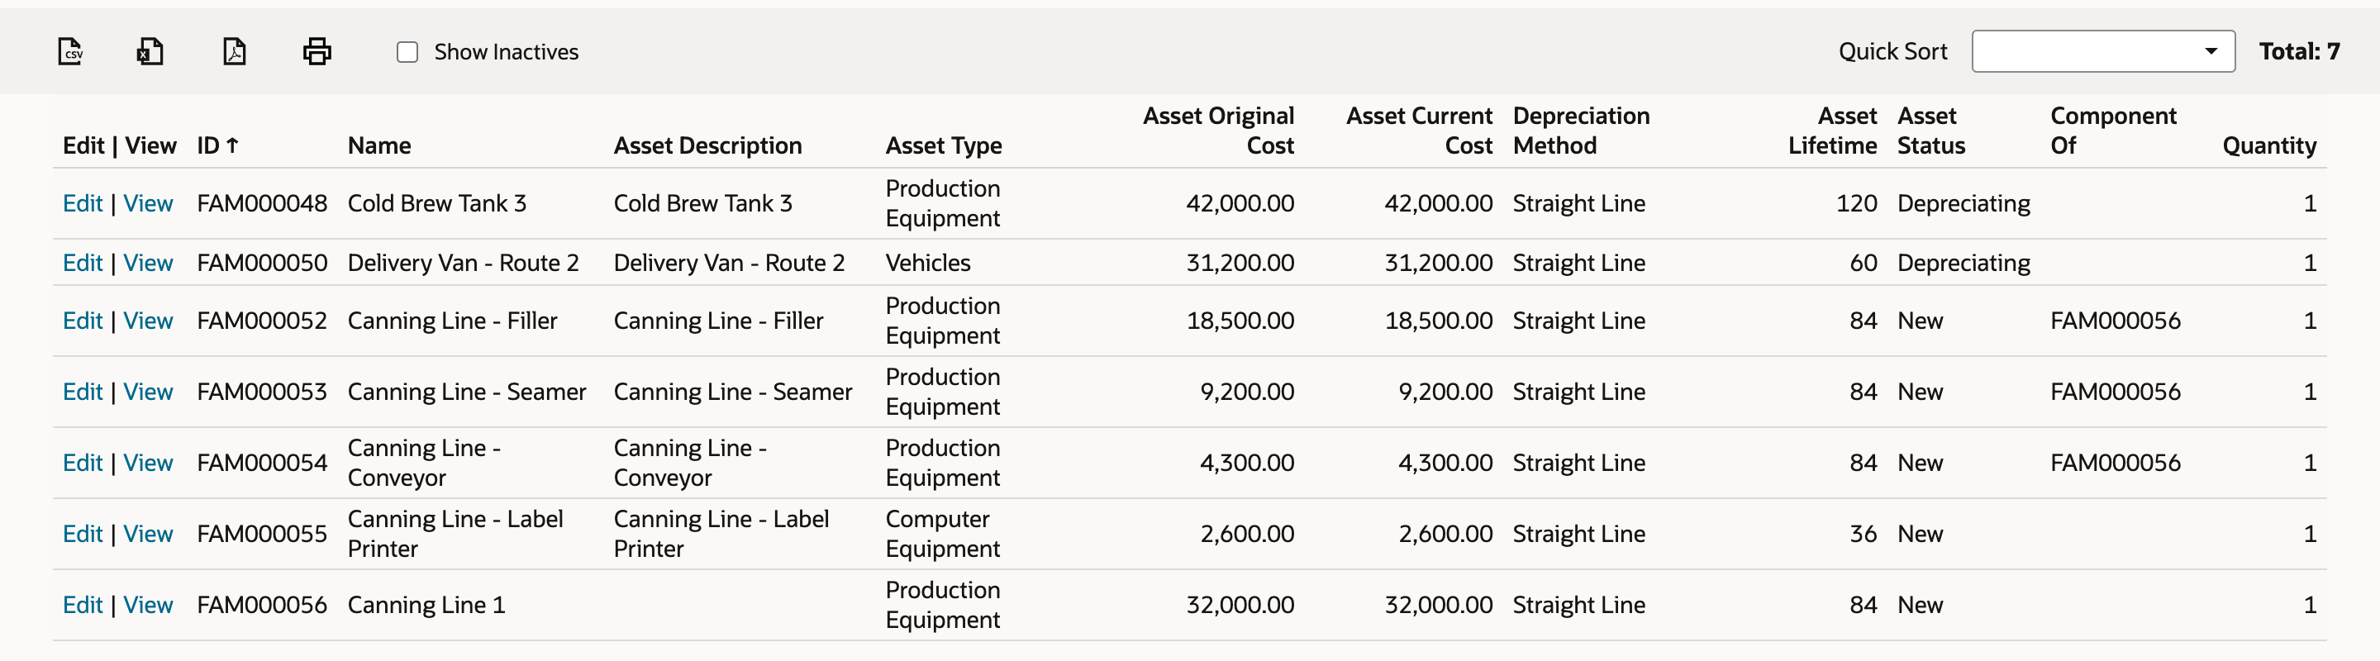Click the Vehicles asset type cell
The height and width of the screenshot is (661, 2380).
pos(927,263)
